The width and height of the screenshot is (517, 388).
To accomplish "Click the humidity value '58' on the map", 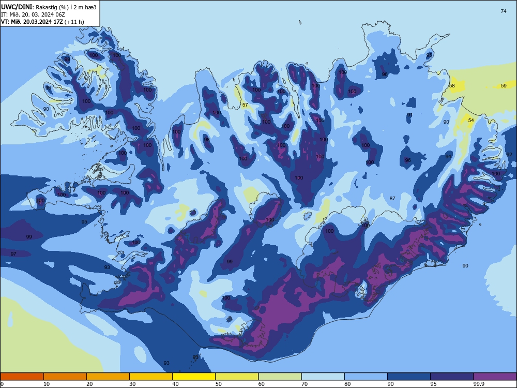I will [x=452, y=86].
